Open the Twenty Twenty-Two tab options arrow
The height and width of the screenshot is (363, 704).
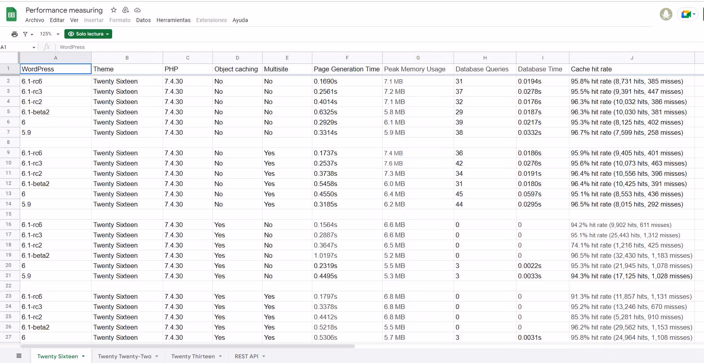pyautogui.click(x=157, y=356)
